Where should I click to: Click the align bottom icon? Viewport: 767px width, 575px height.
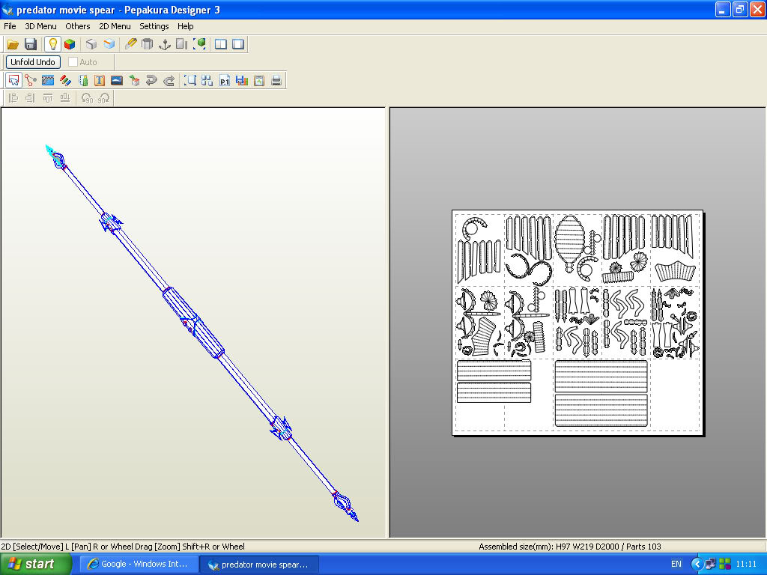[64, 98]
